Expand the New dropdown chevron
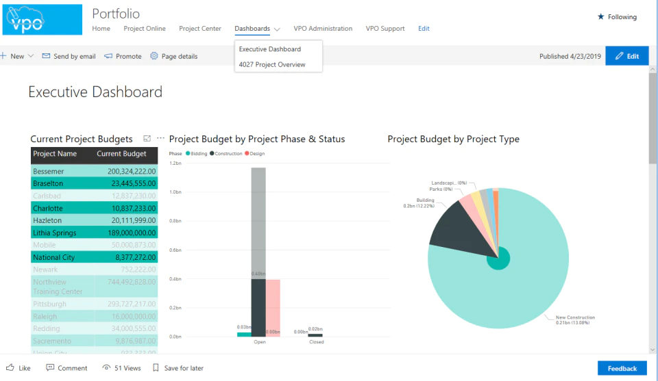This screenshot has width=658, height=381. [31, 56]
